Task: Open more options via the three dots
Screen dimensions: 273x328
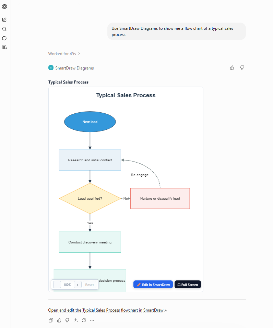Action: pos(92,320)
